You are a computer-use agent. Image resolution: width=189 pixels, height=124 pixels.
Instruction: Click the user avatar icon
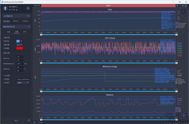pos(5,8)
